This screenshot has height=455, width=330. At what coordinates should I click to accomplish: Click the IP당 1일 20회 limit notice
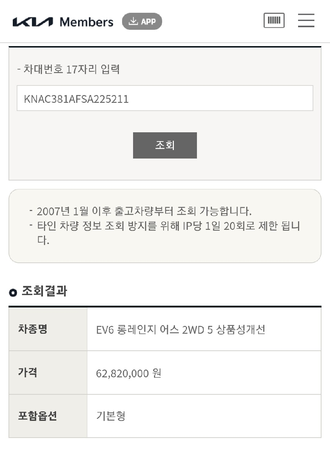[x=168, y=226]
